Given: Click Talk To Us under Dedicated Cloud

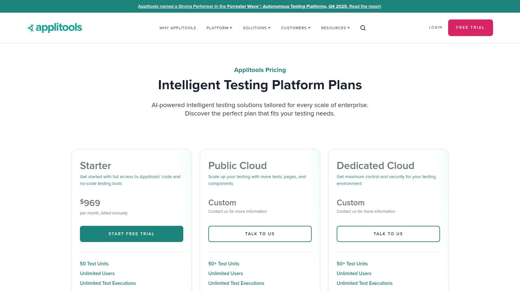Looking at the screenshot, I should click(388, 234).
